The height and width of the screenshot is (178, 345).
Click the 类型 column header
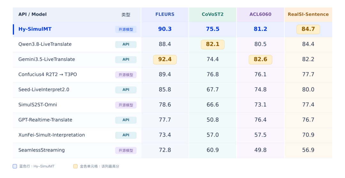[x=126, y=15]
